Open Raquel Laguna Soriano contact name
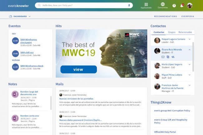Screen dimensions: 203x135 [x=173, y=39]
